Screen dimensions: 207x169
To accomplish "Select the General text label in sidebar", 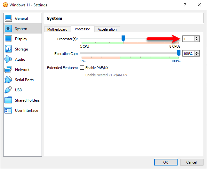I will [x=21, y=19].
